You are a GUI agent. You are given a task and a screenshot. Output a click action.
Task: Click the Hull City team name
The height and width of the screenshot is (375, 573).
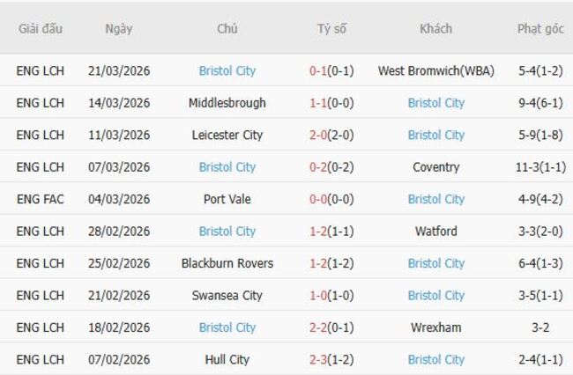227,359
